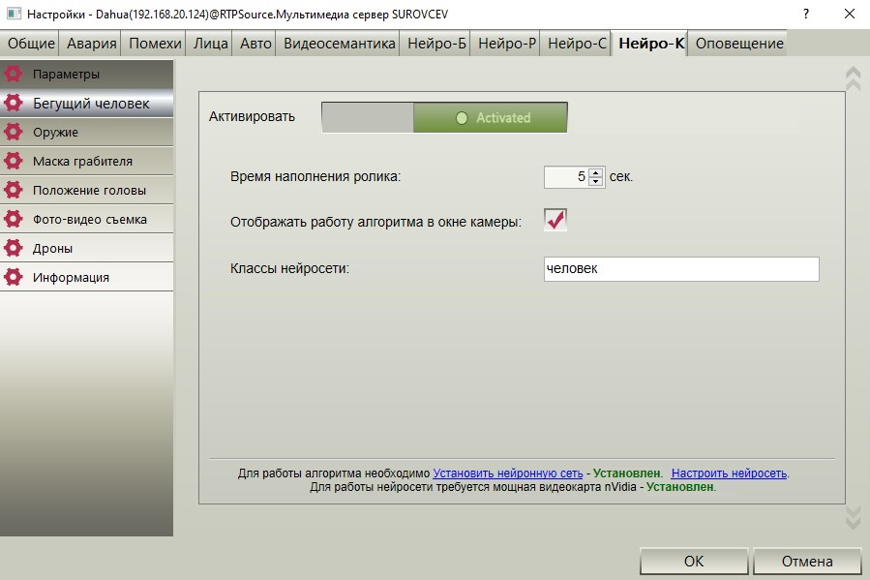Decrease Время наполнения ролика with down arrow
The image size is (870, 580).
click(x=596, y=181)
